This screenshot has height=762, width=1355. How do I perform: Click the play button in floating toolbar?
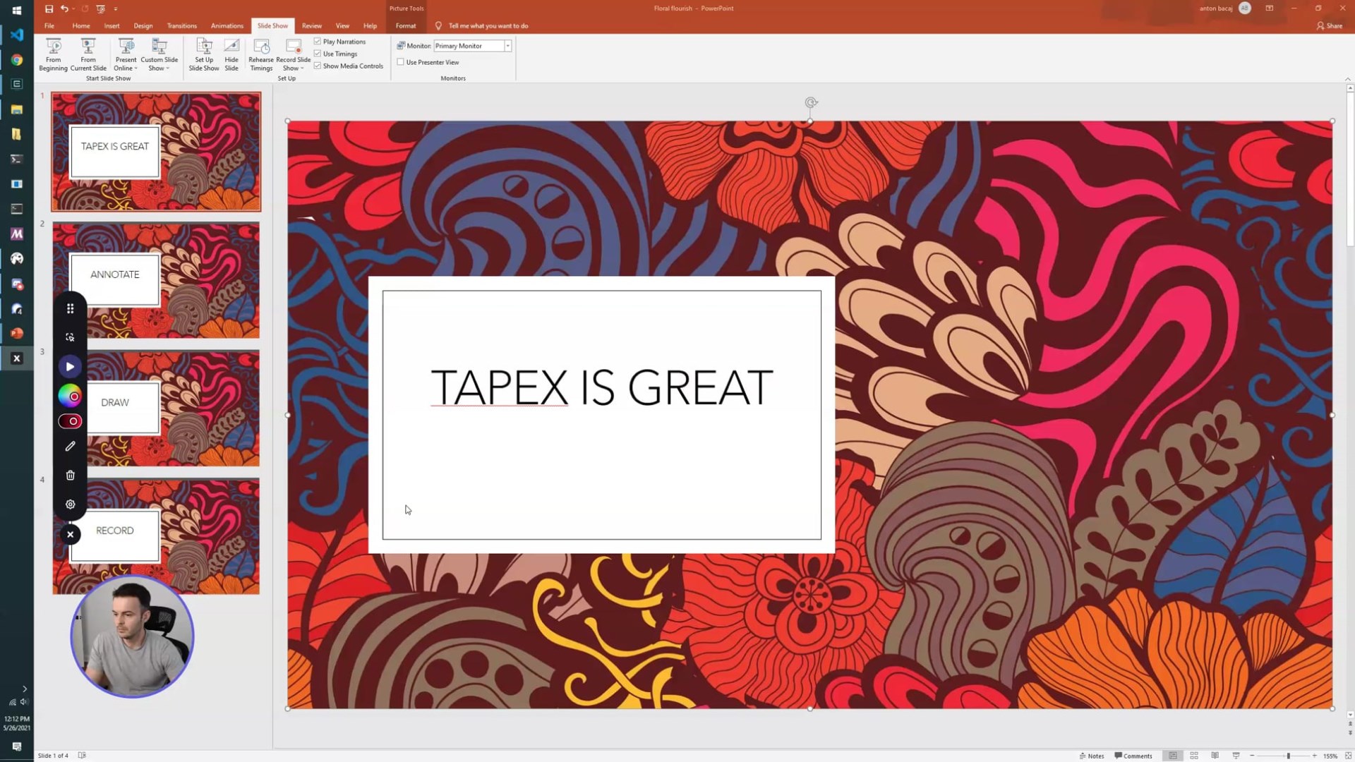[x=70, y=367]
